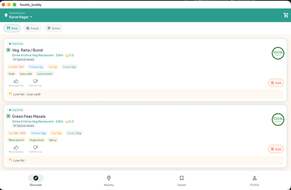
Task: Expand the Karve Nagar delivery location dropdown
Action: click(21, 17)
